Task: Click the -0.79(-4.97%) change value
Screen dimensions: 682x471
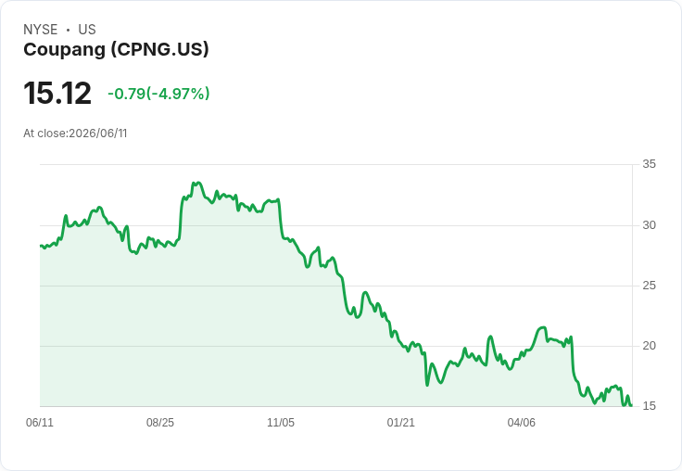Action: click(158, 94)
